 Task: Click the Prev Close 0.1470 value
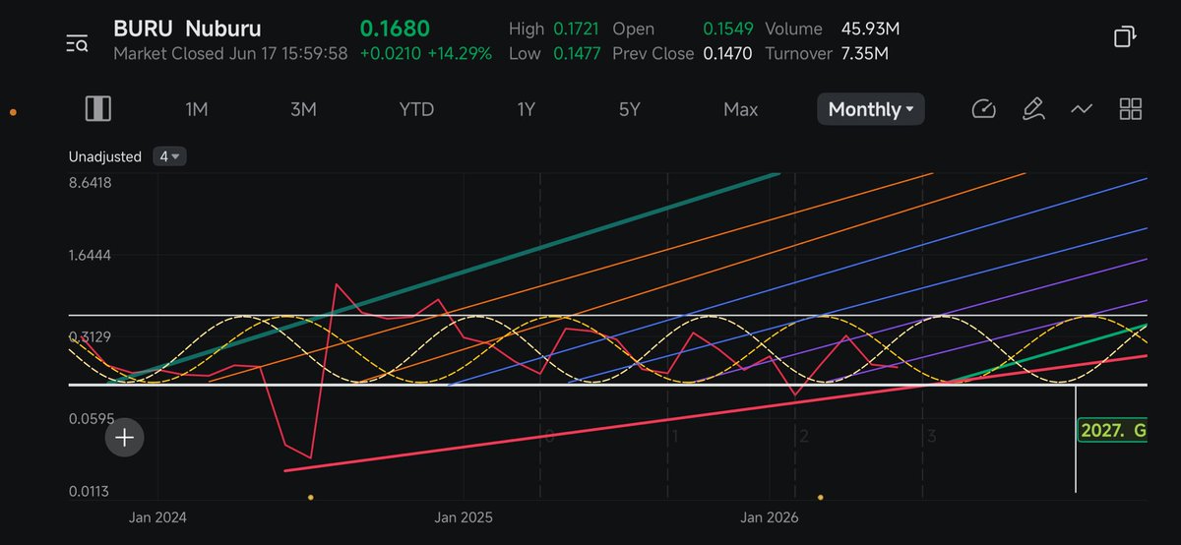[x=727, y=53]
